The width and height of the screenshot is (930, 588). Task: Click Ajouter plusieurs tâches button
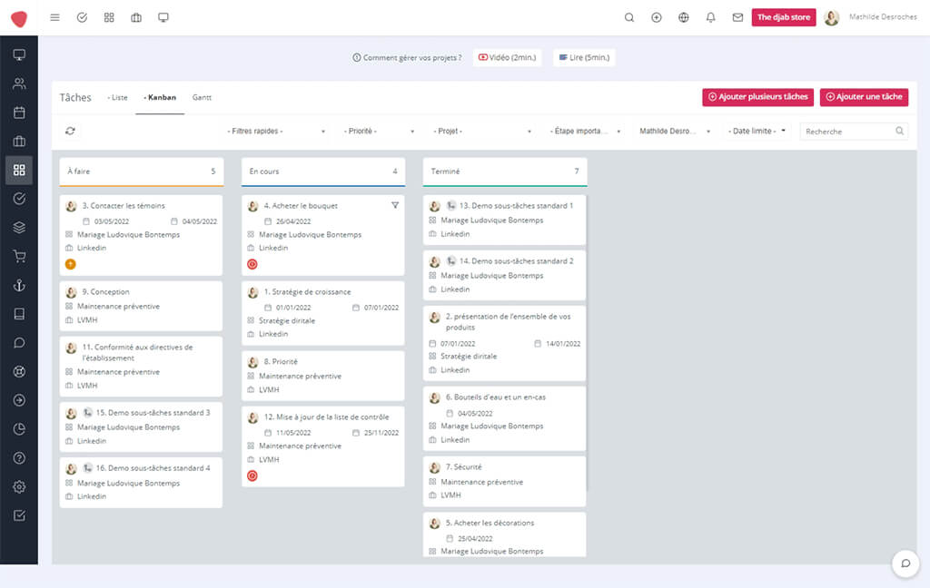point(758,96)
